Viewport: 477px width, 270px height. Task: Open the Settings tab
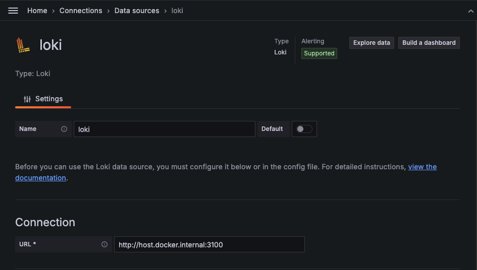pyautogui.click(x=43, y=99)
